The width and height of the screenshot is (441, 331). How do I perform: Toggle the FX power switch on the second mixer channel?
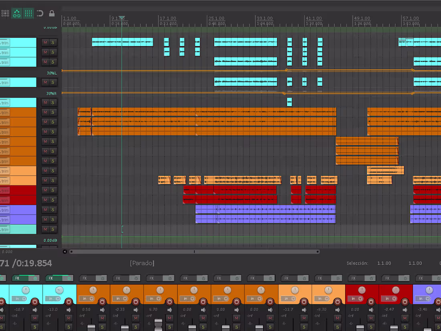click(x=69, y=278)
